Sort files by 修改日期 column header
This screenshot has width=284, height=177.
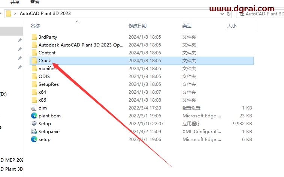[x=138, y=26]
